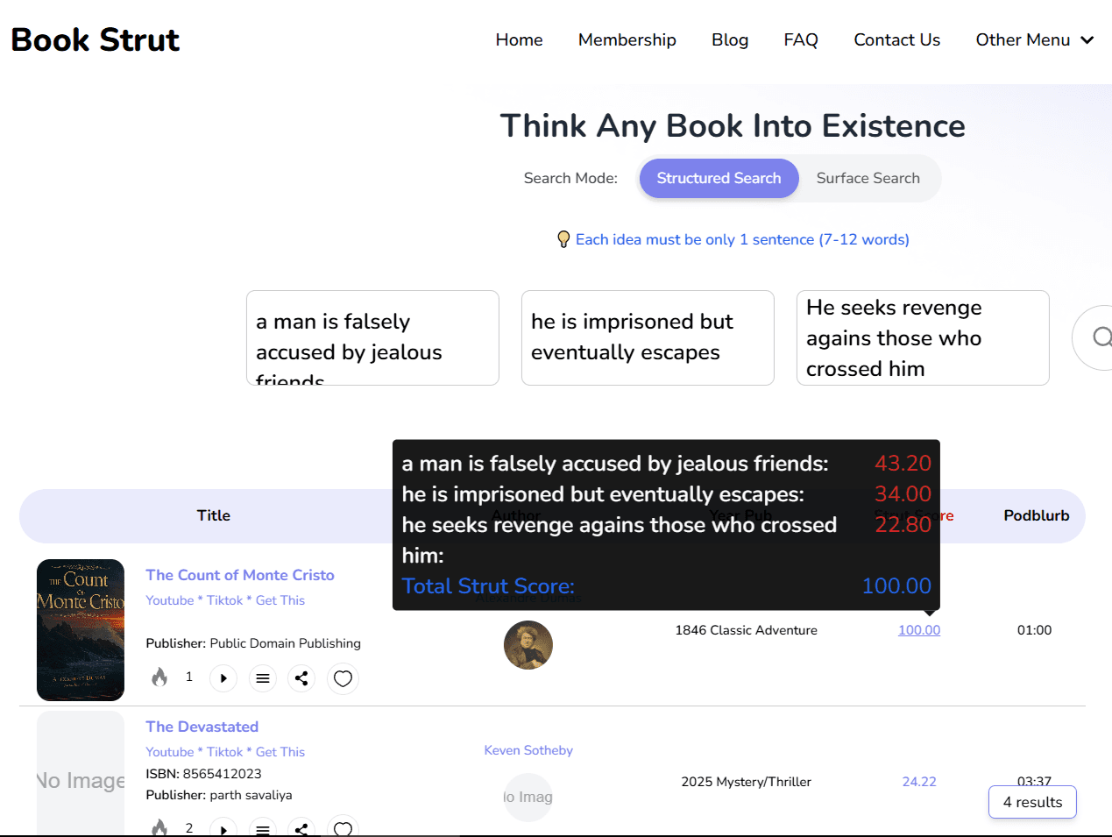Click Keven Sotheby author link
The width and height of the screenshot is (1112, 837).
[528, 750]
